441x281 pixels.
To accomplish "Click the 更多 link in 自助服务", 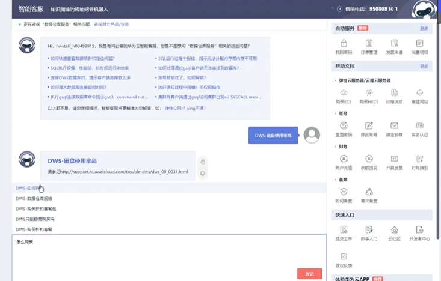I will point(424,28).
